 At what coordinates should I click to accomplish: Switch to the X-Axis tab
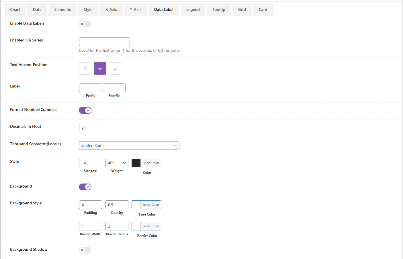click(111, 9)
